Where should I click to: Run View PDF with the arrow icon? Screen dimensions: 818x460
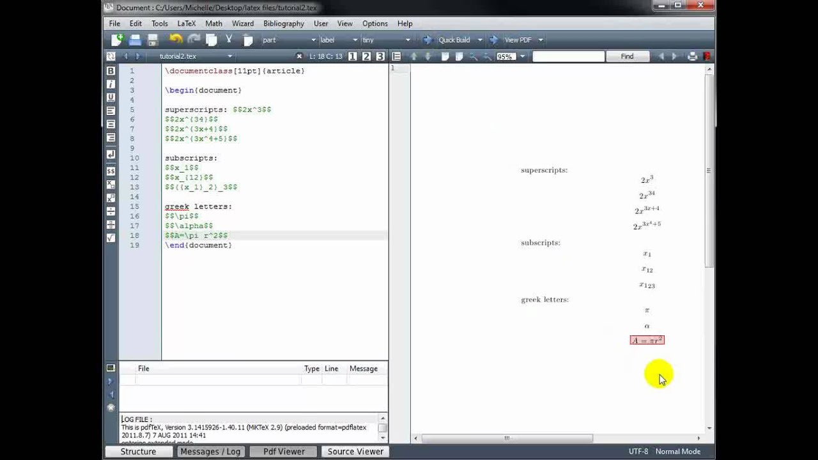point(493,40)
